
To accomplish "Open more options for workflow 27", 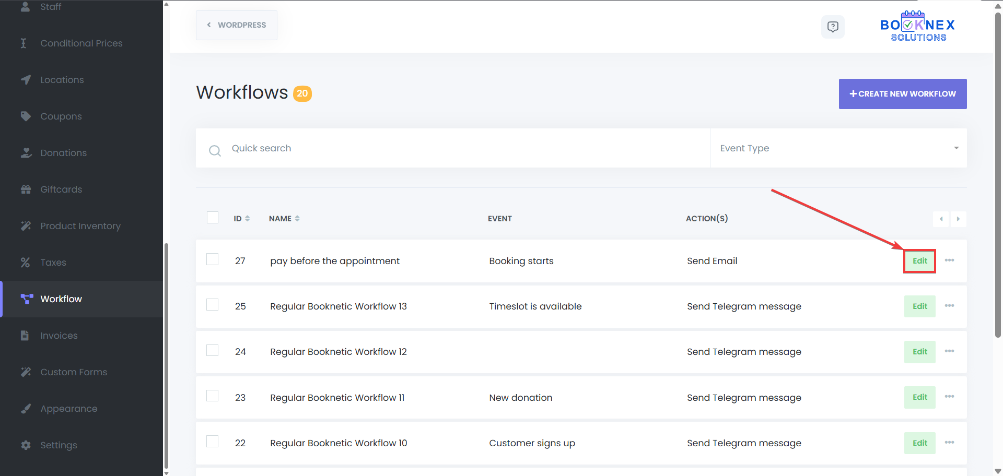I will [x=949, y=260].
